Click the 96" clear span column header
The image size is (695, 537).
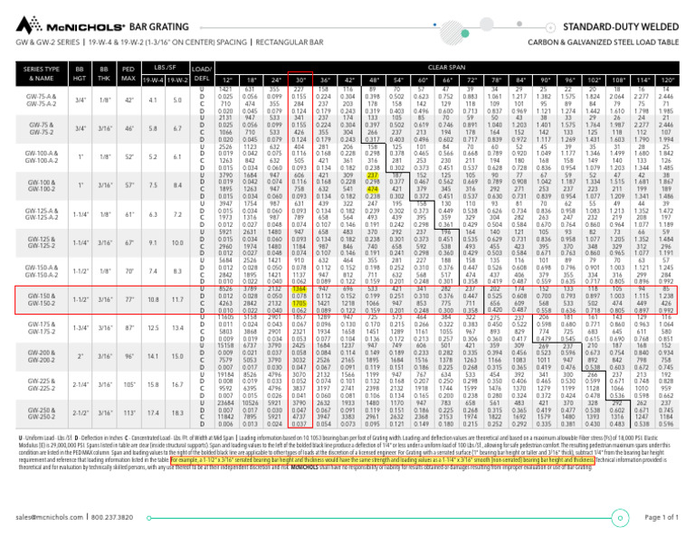(x=569, y=80)
